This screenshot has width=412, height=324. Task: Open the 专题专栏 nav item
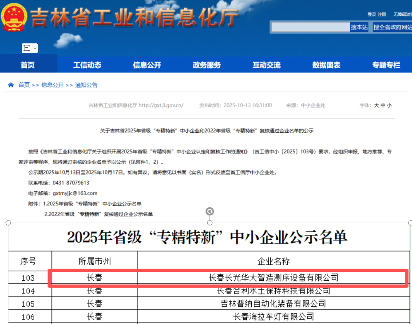click(386, 65)
